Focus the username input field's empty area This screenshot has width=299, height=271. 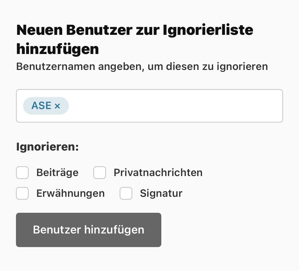pyautogui.click(x=175, y=106)
